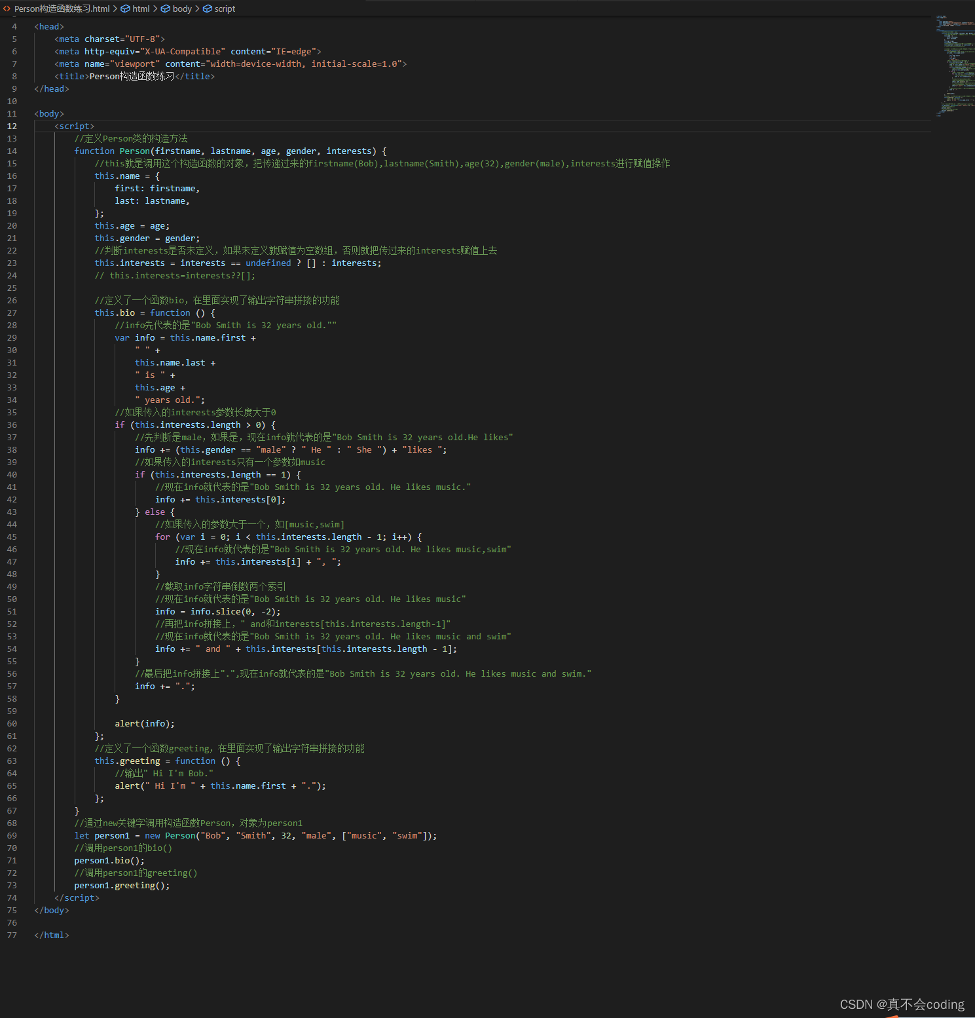
Task: Open the Person构造函数练习.html breadcrumb
Action: (62, 9)
